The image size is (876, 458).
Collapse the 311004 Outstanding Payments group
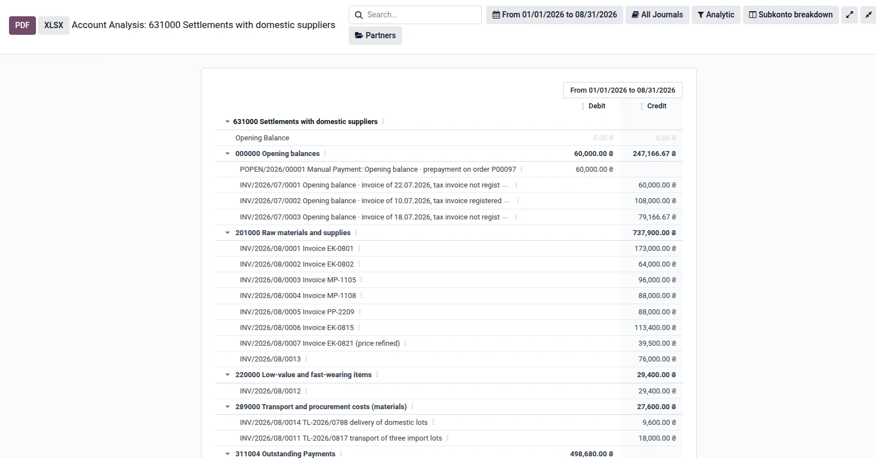[x=227, y=454]
